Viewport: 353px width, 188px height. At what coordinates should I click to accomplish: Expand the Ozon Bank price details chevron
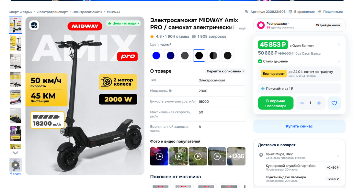pyautogui.click(x=339, y=45)
